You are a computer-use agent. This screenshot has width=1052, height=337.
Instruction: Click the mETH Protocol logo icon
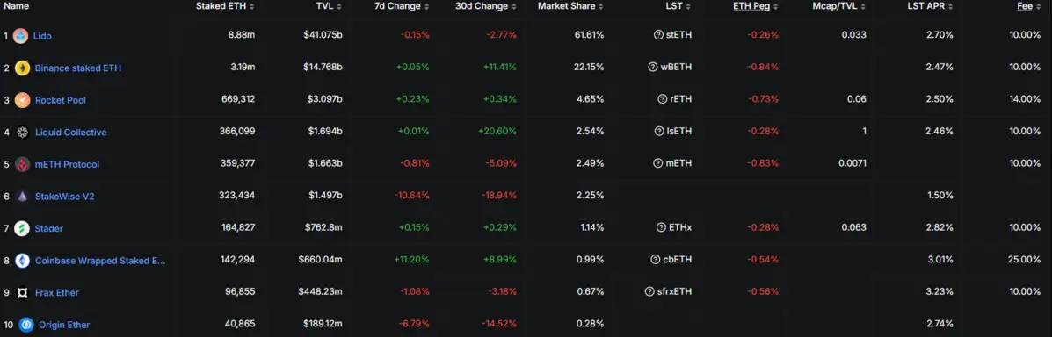pos(22,164)
